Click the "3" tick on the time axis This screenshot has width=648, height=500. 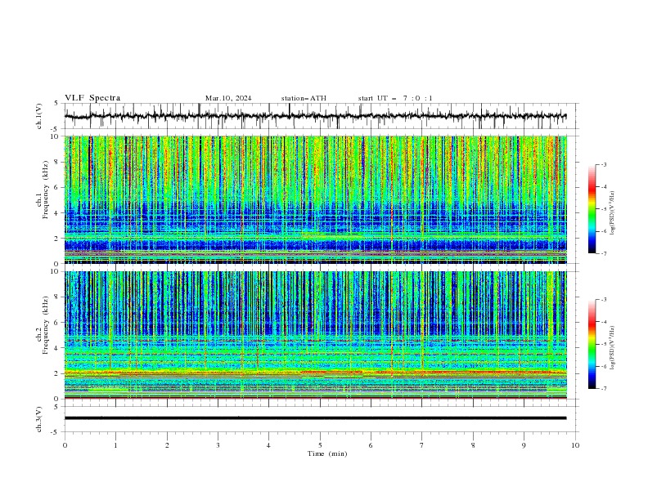(218, 445)
